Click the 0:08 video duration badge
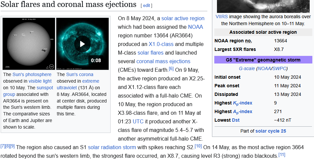This screenshot has width=314, height=165. coord(96,61)
